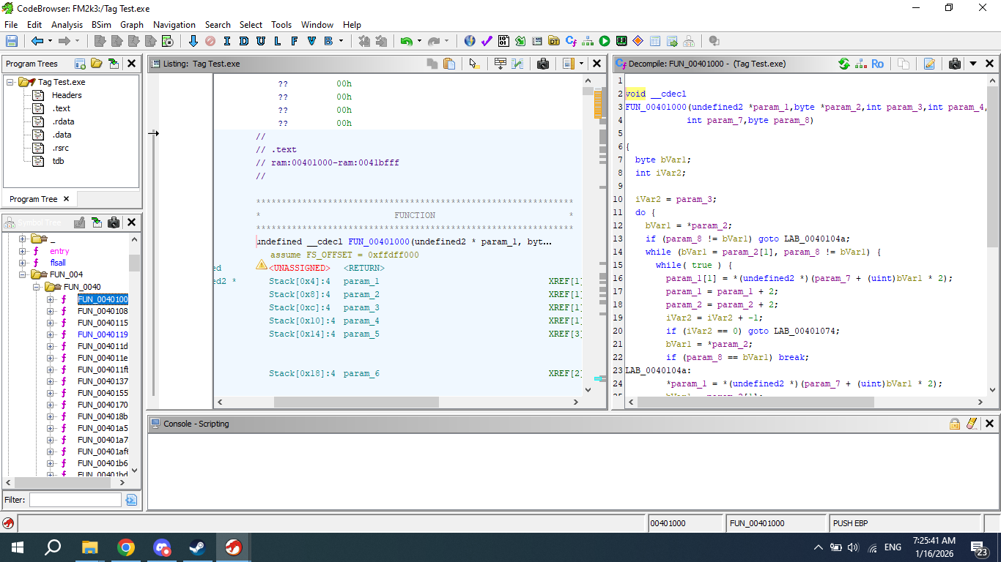
Task: Toggle the Listing mouse hover mode icon
Action: click(x=473, y=64)
